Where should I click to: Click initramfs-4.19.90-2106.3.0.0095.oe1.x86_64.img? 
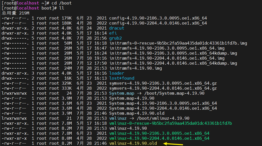click(x=167, y=48)
